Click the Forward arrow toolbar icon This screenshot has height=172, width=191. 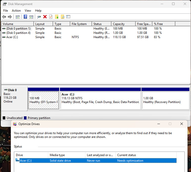coord(10,17)
